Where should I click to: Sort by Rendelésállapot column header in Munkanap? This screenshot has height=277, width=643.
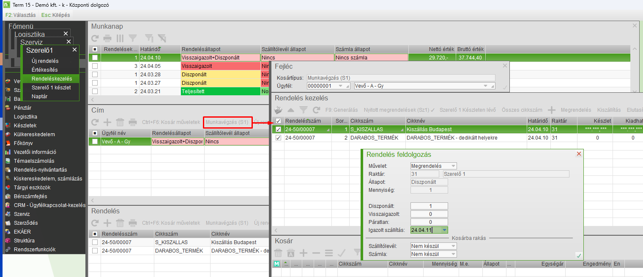(x=221, y=49)
